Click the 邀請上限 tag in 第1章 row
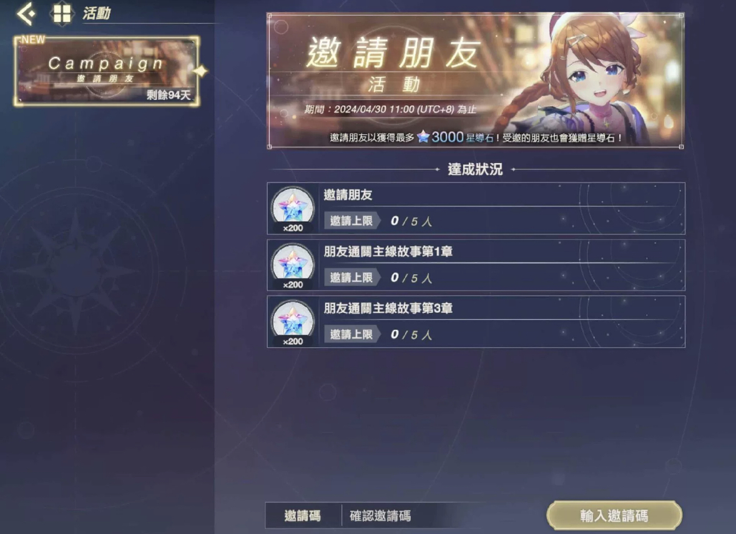This screenshot has height=534, width=736. 352,277
